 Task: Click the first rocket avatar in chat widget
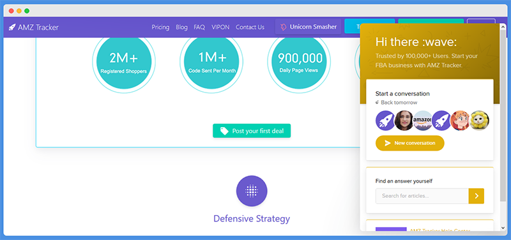click(385, 121)
